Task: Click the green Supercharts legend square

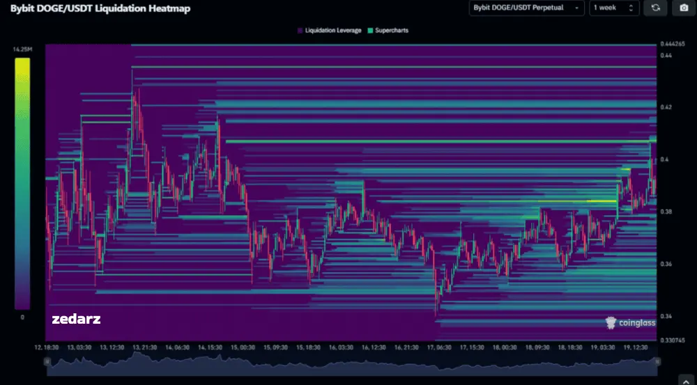Action: [x=370, y=31]
